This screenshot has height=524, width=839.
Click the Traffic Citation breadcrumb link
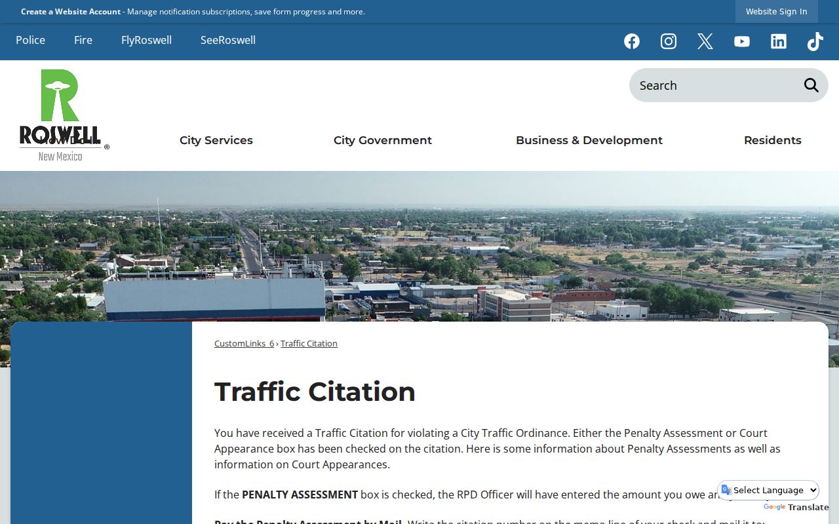click(x=309, y=343)
